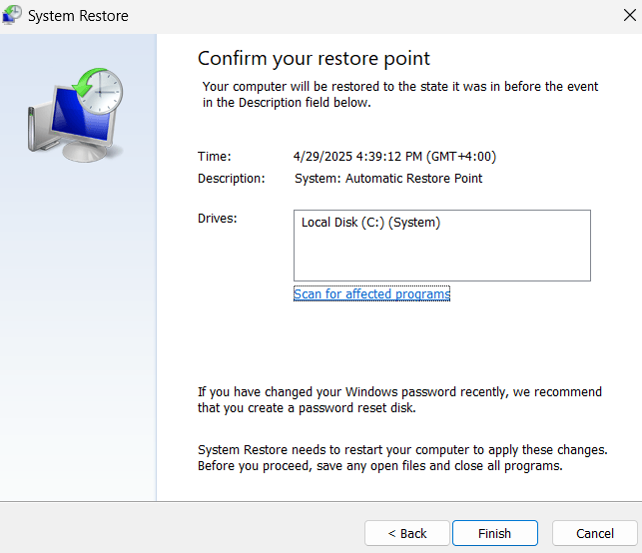Click the intro text about restoring your computer
The height and width of the screenshot is (553, 642).
click(x=400, y=95)
